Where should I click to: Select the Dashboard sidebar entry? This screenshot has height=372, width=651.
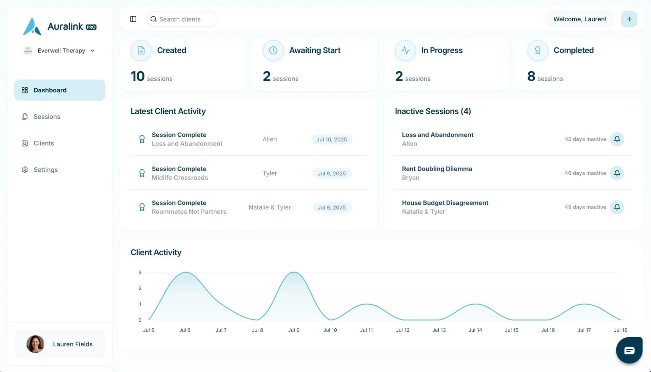50,90
